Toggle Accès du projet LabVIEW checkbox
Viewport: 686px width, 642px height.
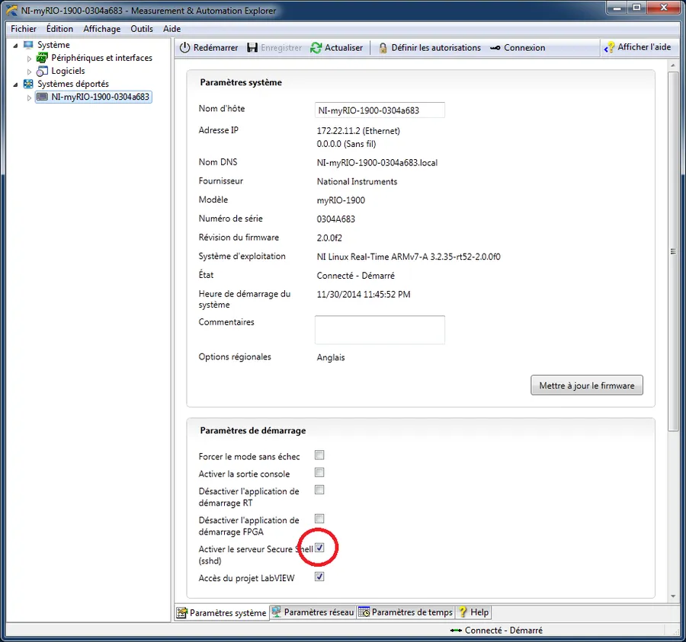pyautogui.click(x=319, y=577)
